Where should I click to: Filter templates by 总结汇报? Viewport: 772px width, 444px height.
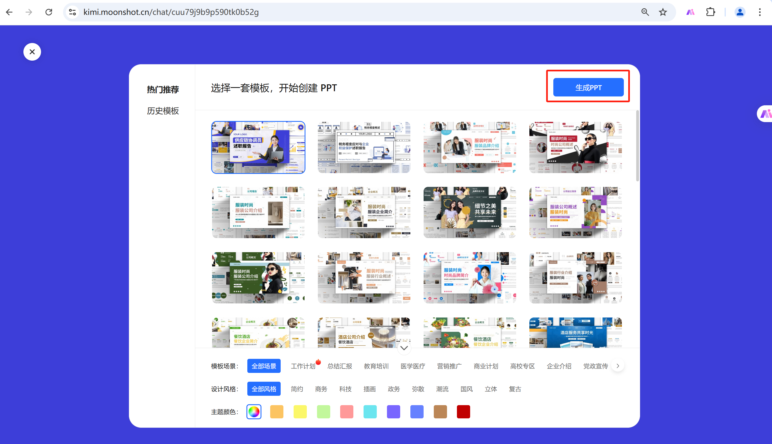coord(340,366)
